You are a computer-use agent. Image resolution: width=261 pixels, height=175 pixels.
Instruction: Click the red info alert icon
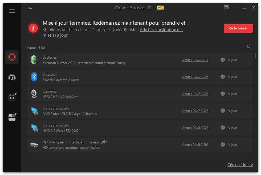pos(33,28)
